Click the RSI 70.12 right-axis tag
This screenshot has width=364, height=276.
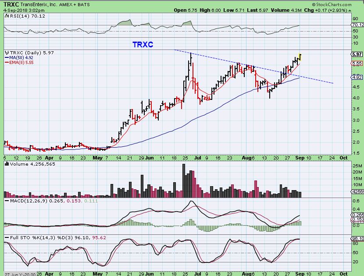(357, 25)
